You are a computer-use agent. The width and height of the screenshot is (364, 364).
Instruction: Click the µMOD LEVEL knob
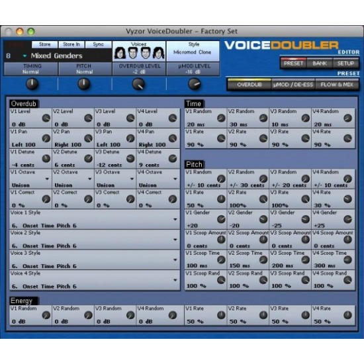195,84
